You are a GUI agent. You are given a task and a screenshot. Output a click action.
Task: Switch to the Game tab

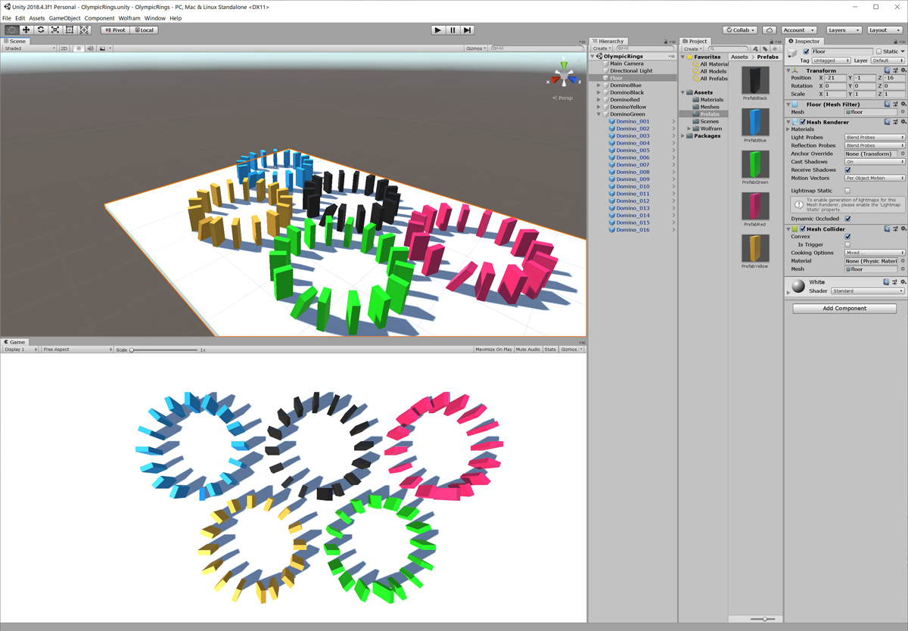(14, 342)
